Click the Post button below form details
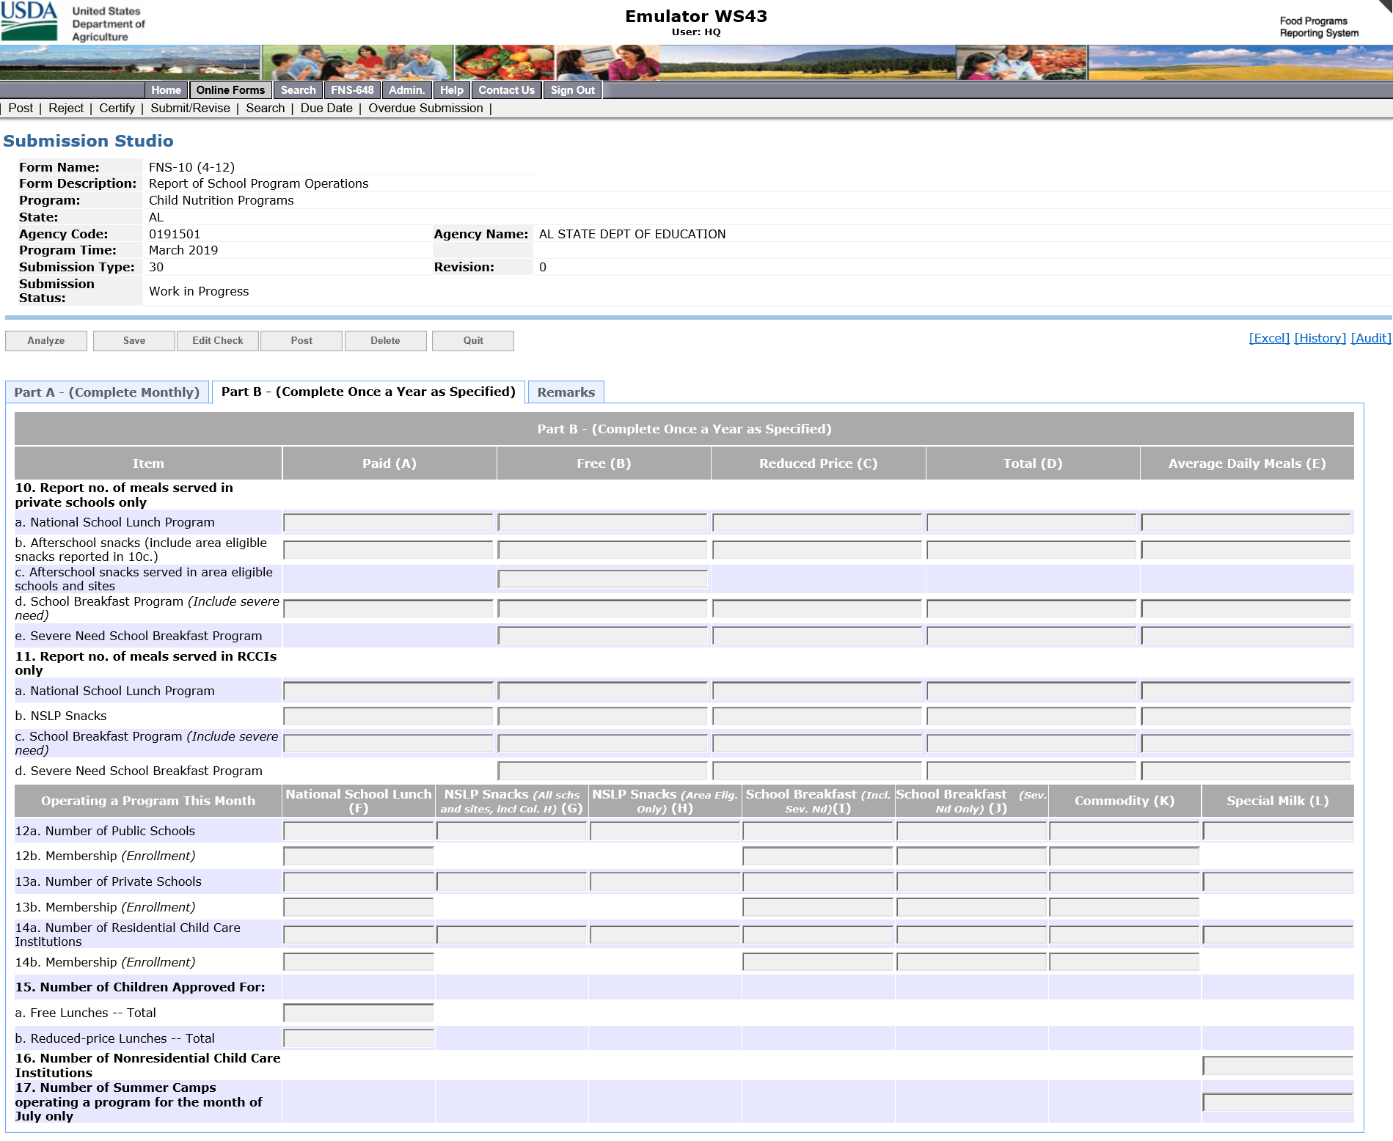1393x1141 pixels. pos(301,341)
